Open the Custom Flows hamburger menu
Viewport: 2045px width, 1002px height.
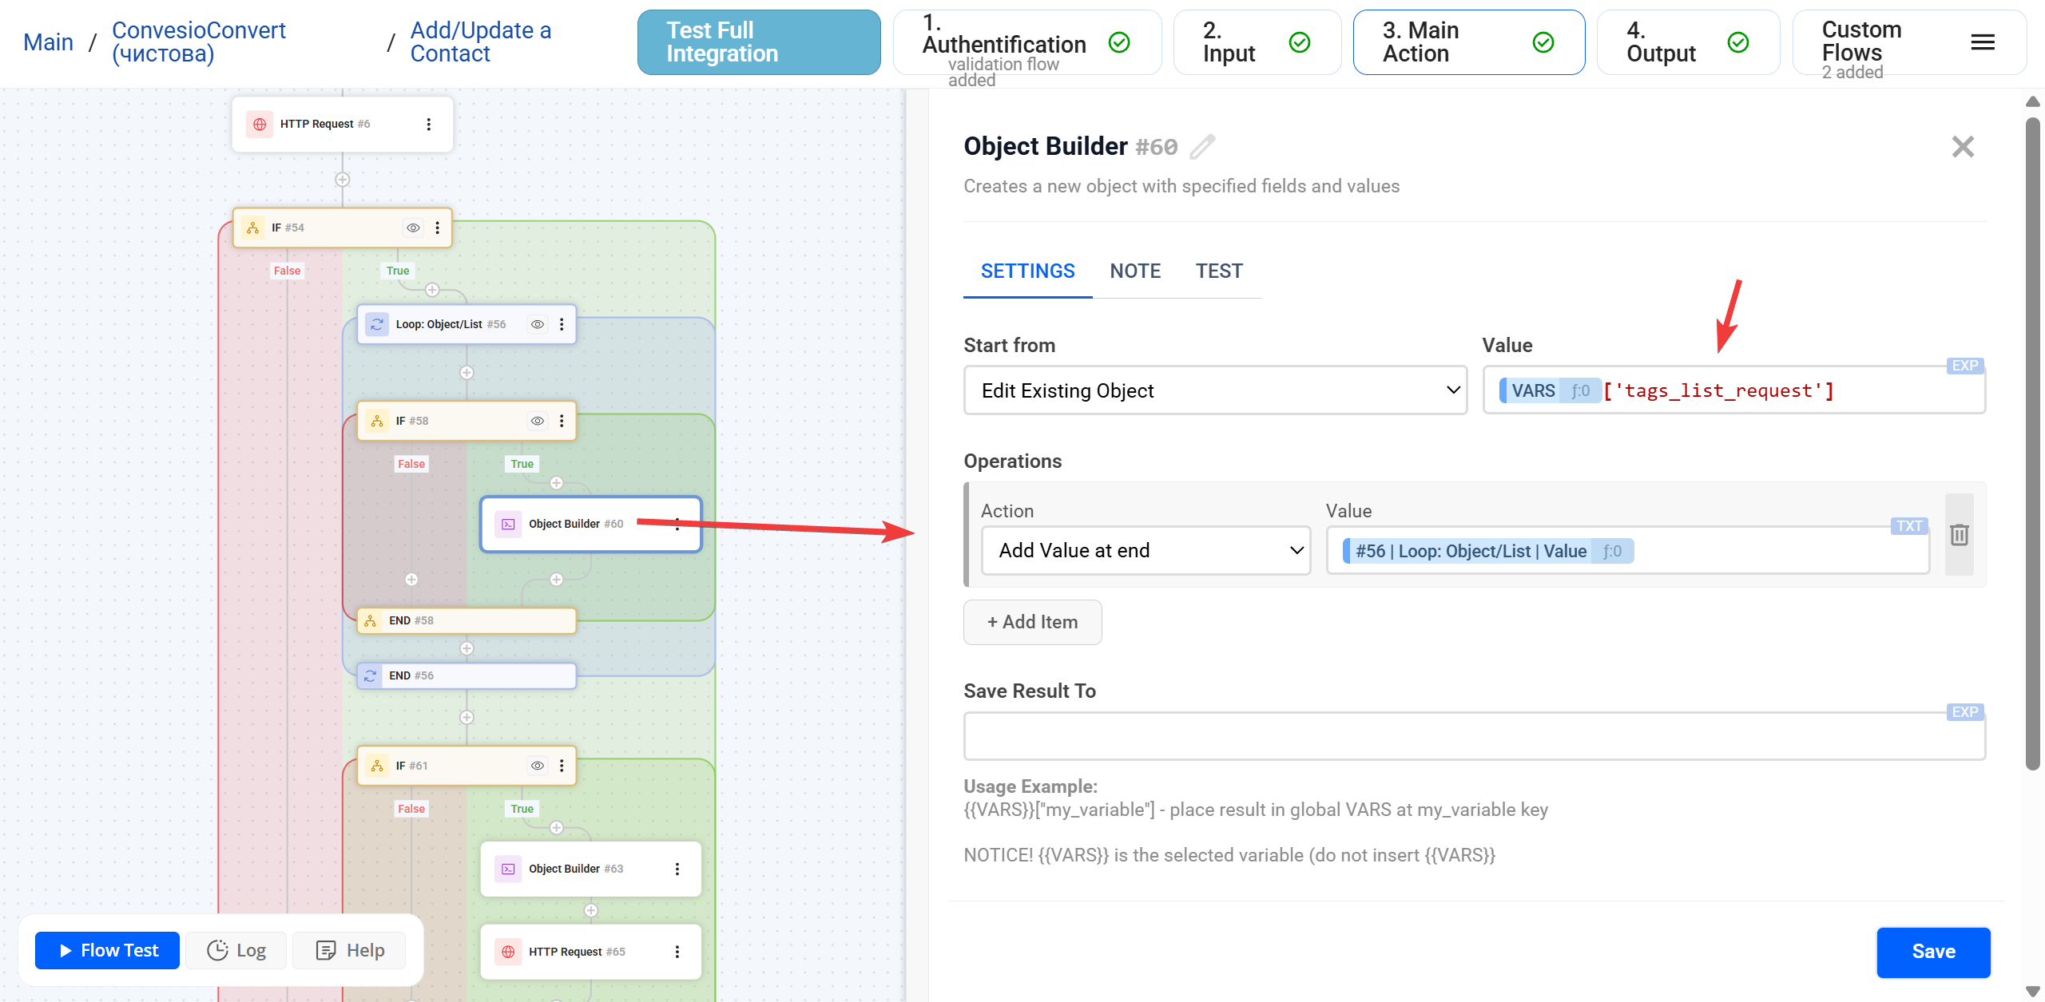point(1983,42)
